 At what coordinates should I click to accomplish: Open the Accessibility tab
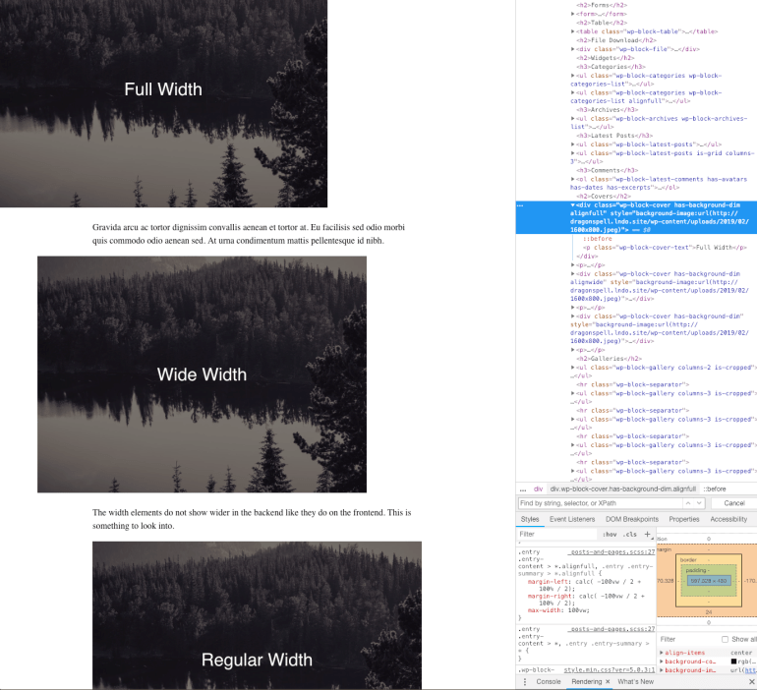coord(728,519)
